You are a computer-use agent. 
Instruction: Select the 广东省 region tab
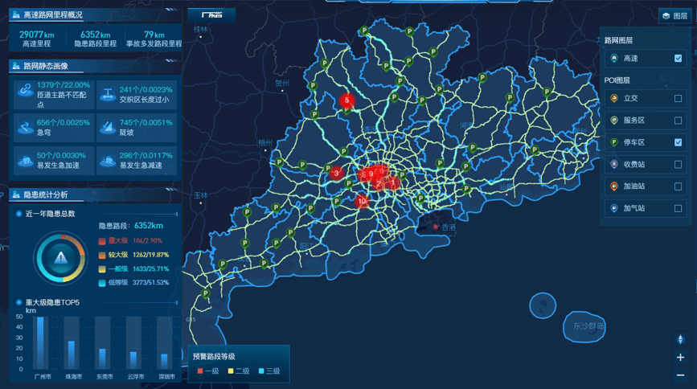(211, 15)
